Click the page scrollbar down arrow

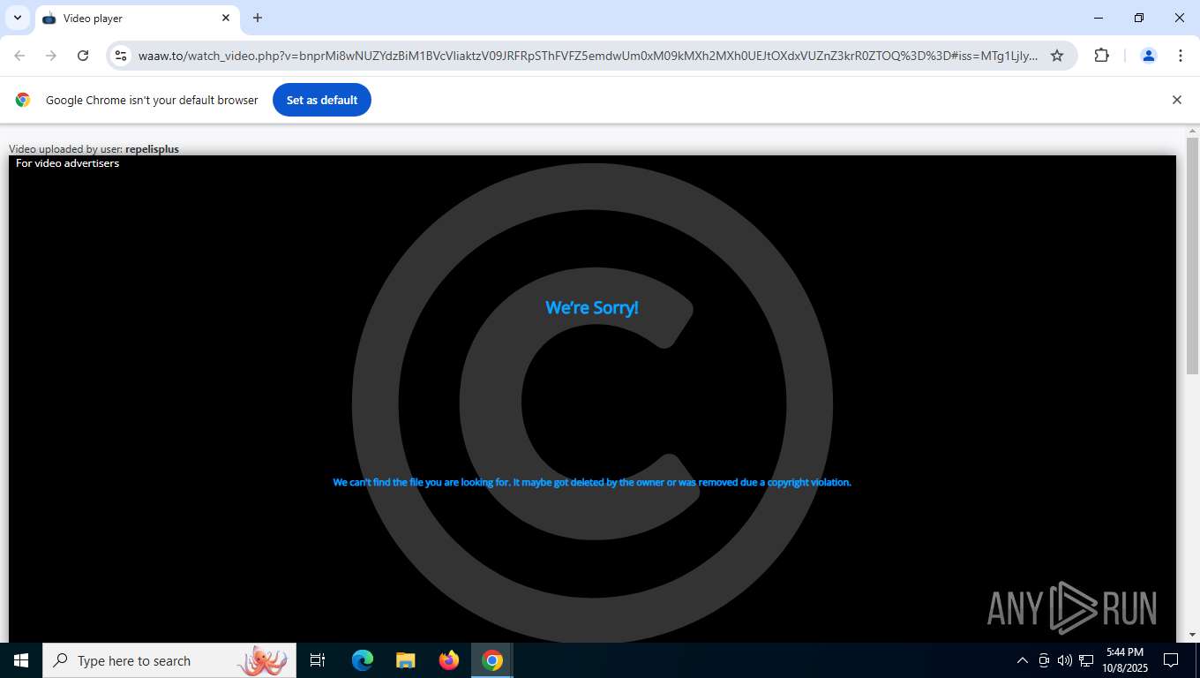click(x=1192, y=635)
